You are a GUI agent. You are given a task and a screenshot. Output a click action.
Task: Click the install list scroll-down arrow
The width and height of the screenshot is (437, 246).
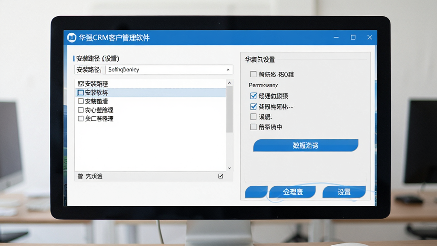[x=229, y=168]
